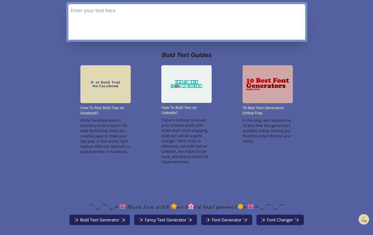Click the pink blossom emoji in the banner

pos(191,207)
